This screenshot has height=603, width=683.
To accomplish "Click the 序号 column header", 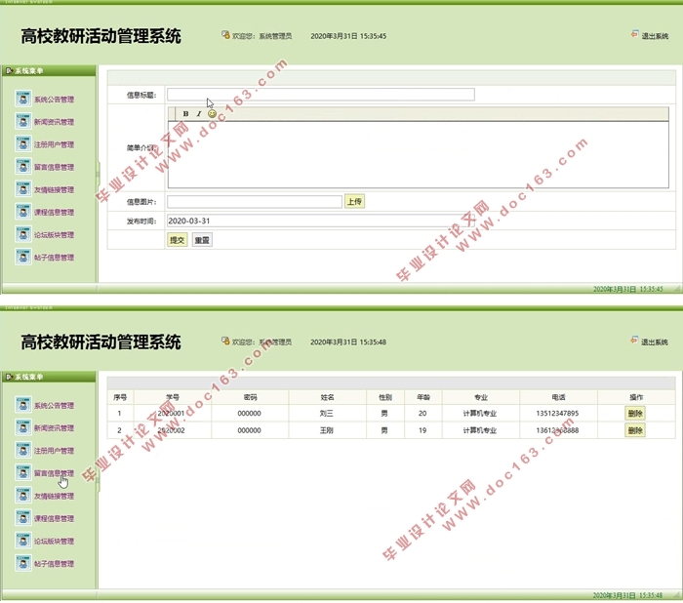I will (120, 397).
